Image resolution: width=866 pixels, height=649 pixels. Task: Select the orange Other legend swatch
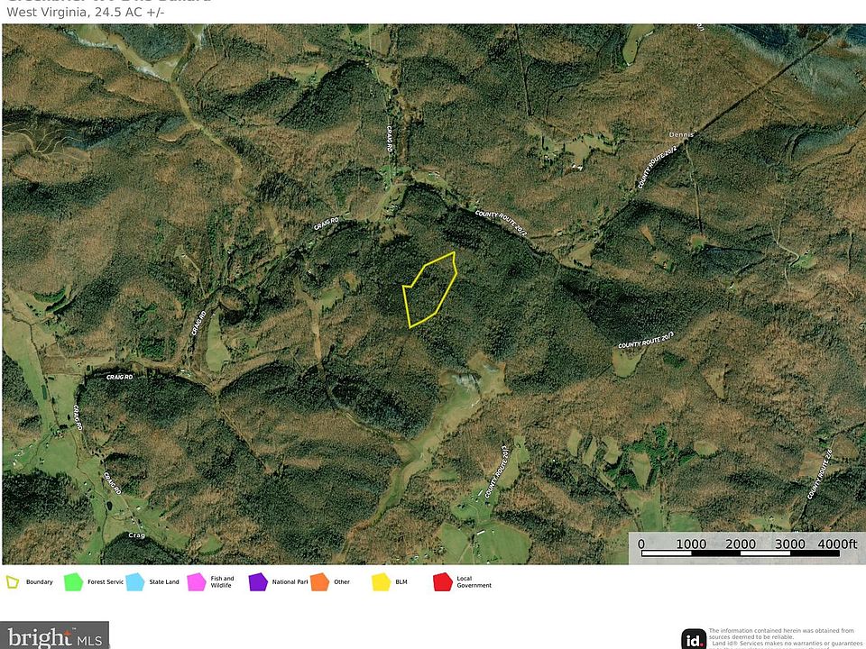click(x=319, y=582)
